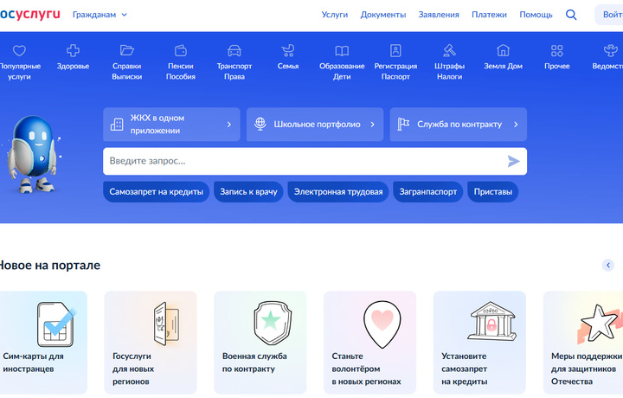
Task: Open Пенсии Пособия wallet icon
Action: pyautogui.click(x=180, y=50)
